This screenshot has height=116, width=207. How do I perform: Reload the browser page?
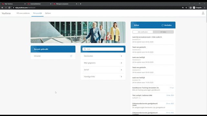pyautogui.click(x=9, y=8)
